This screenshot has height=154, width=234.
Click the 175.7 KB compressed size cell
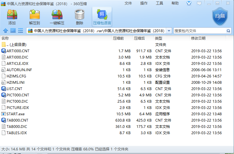point(144,127)
